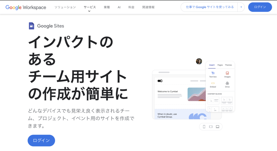Expand the サービス menu chevron
Image resolution: width=277 pixels, height=151 pixels.
click(90, 11)
